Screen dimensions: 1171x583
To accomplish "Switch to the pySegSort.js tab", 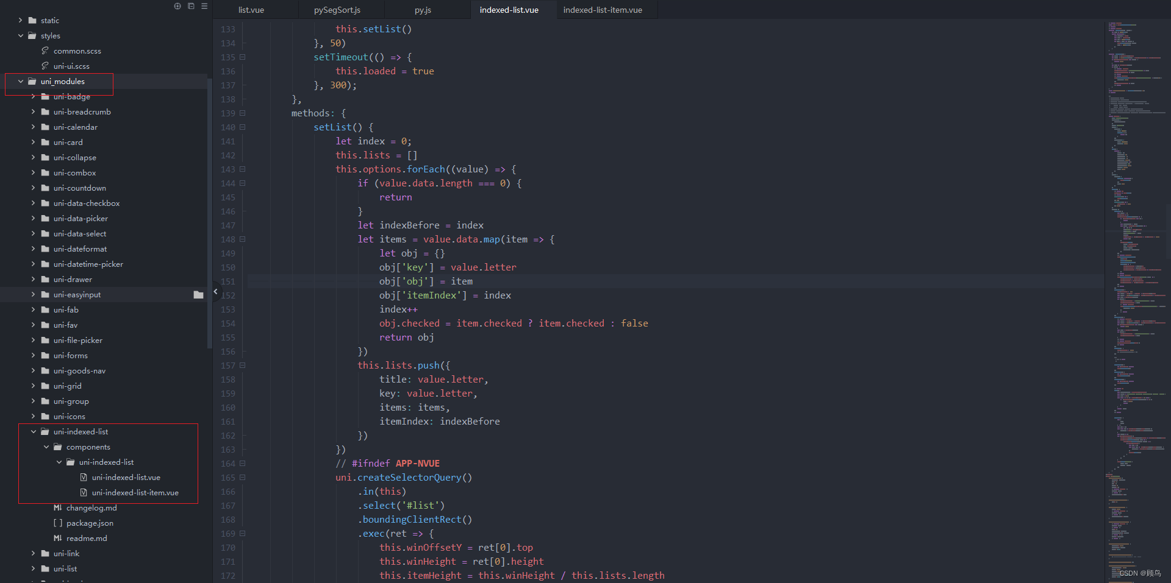I will pyautogui.click(x=337, y=10).
